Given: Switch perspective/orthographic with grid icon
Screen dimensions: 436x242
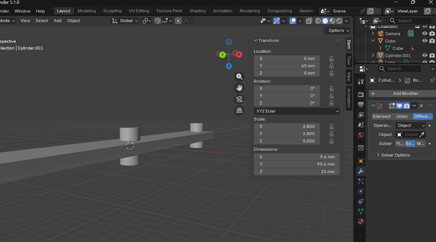Looking at the screenshot, I should [239, 110].
